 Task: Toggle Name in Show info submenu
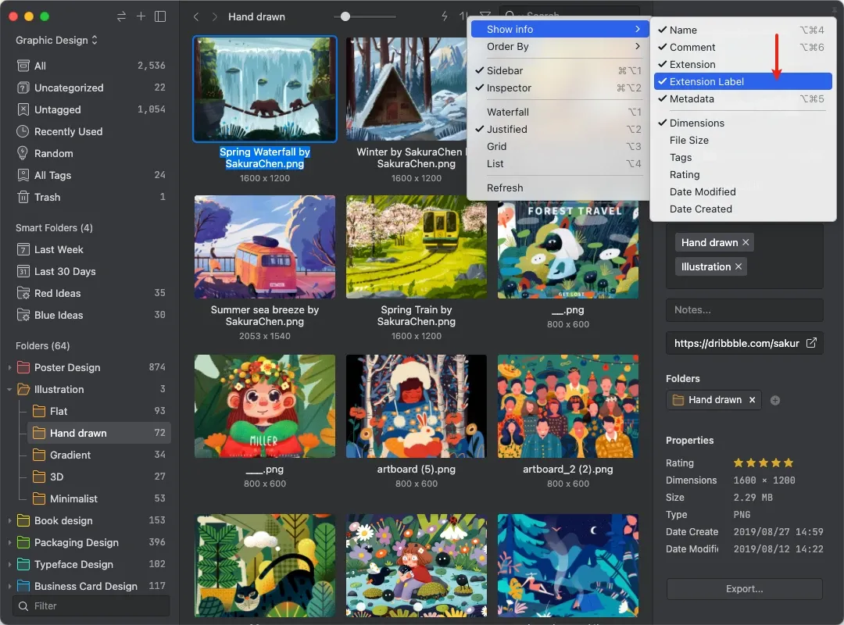tap(743, 30)
